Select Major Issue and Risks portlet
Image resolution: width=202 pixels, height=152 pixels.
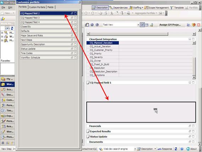(49, 36)
